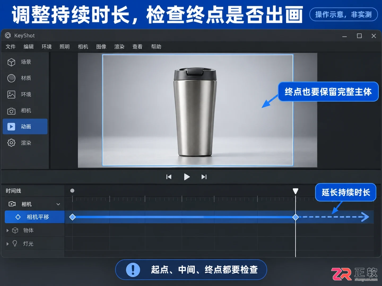Image resolution: width=382 pixels, height=286 pixels.
Task: Click the 环境 image icon in sidebar
Action: pyautogui.click(x=11, y=95)
